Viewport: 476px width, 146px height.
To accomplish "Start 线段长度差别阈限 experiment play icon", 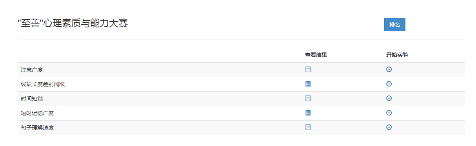I will pos(389,84).
